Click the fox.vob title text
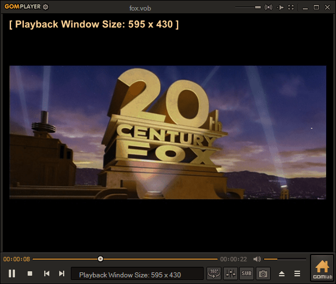336x284 pixels. coord(140,8)
